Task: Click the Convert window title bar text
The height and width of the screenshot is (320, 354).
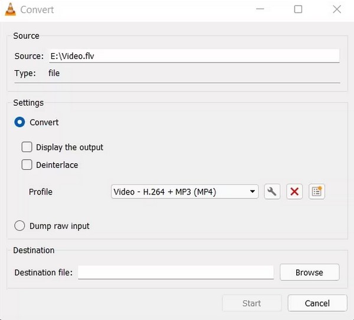Action: pyautogui.click(x=37, y=9)
